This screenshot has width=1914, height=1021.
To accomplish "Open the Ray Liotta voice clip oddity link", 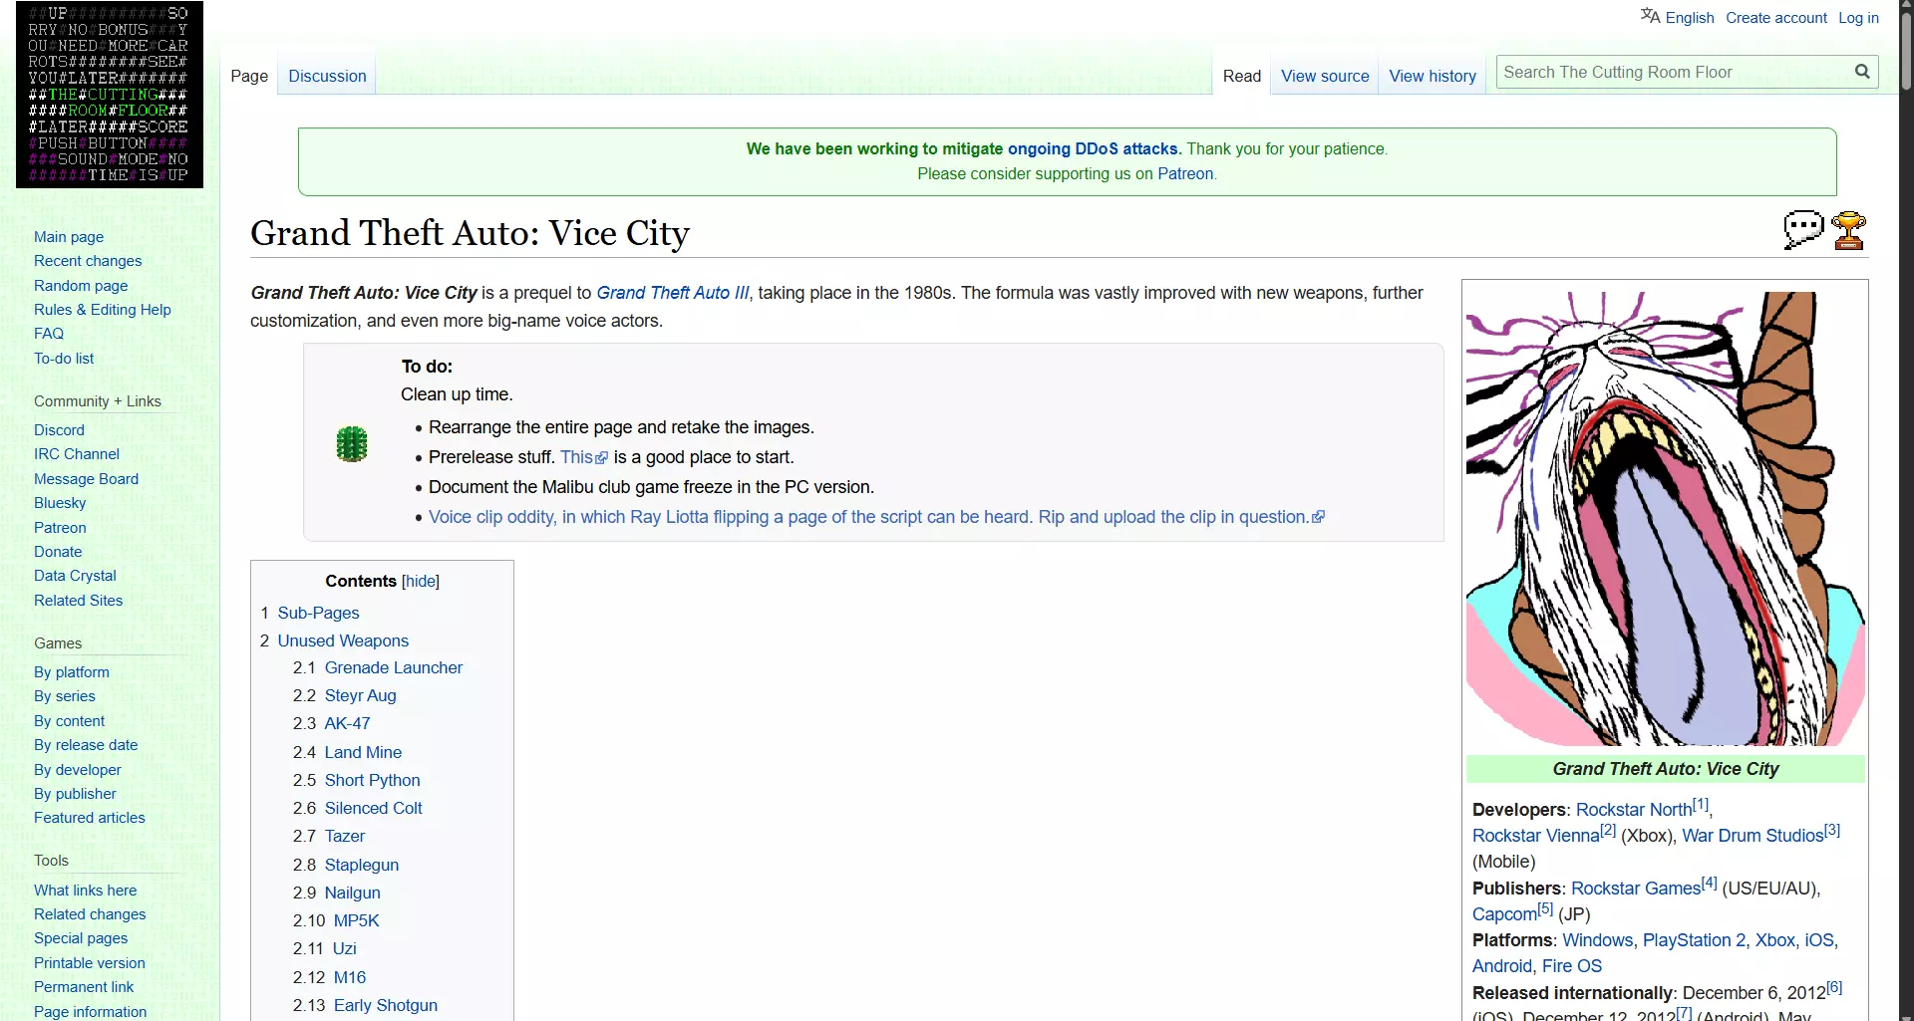I will (x=876, y=517).
